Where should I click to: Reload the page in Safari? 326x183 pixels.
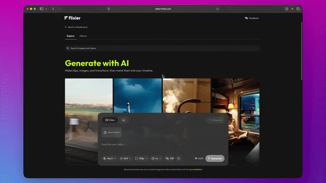[217, 9]
